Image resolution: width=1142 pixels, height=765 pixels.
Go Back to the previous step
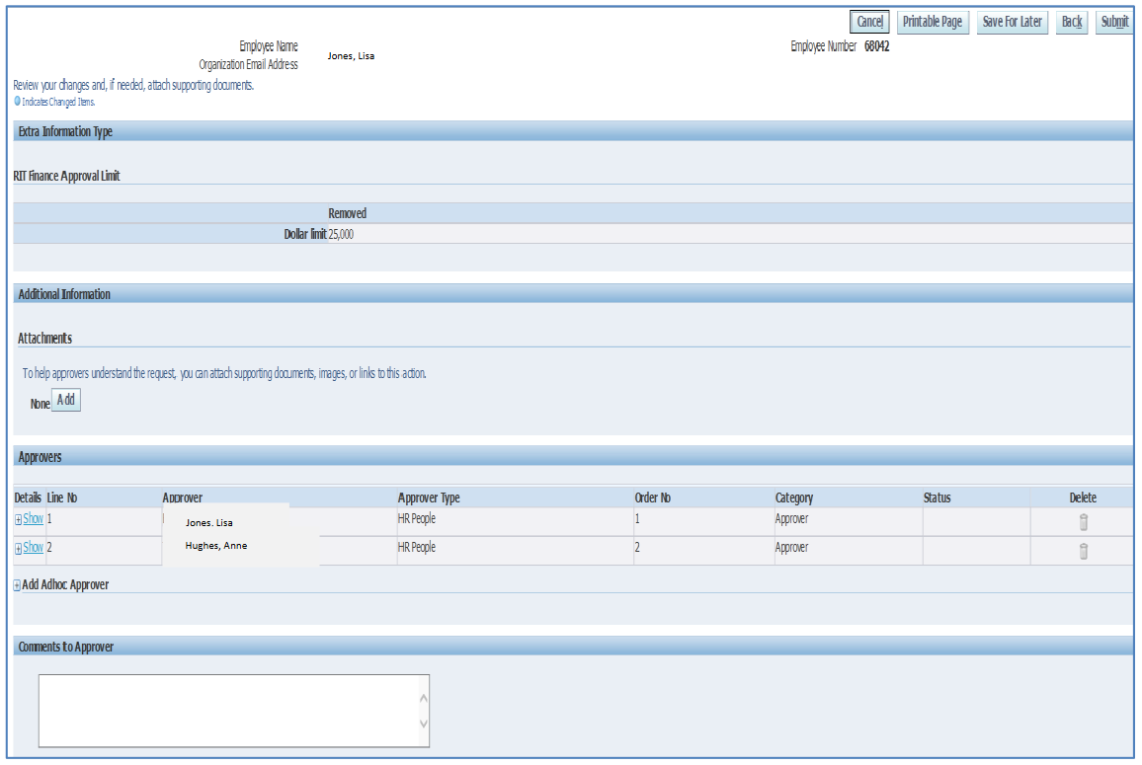pyautogui.click(x=1072, y=22)
